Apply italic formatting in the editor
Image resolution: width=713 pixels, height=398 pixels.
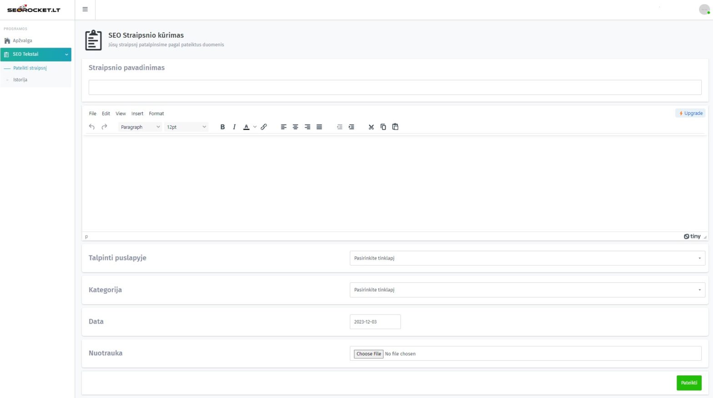[x=234, y=127]
